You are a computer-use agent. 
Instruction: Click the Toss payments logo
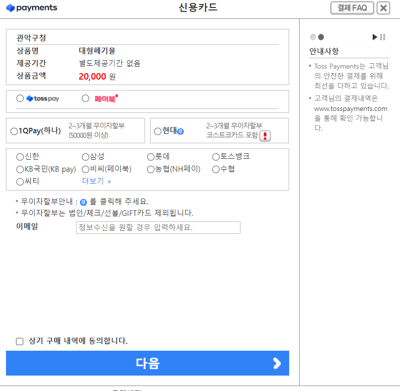pos(32,7)
